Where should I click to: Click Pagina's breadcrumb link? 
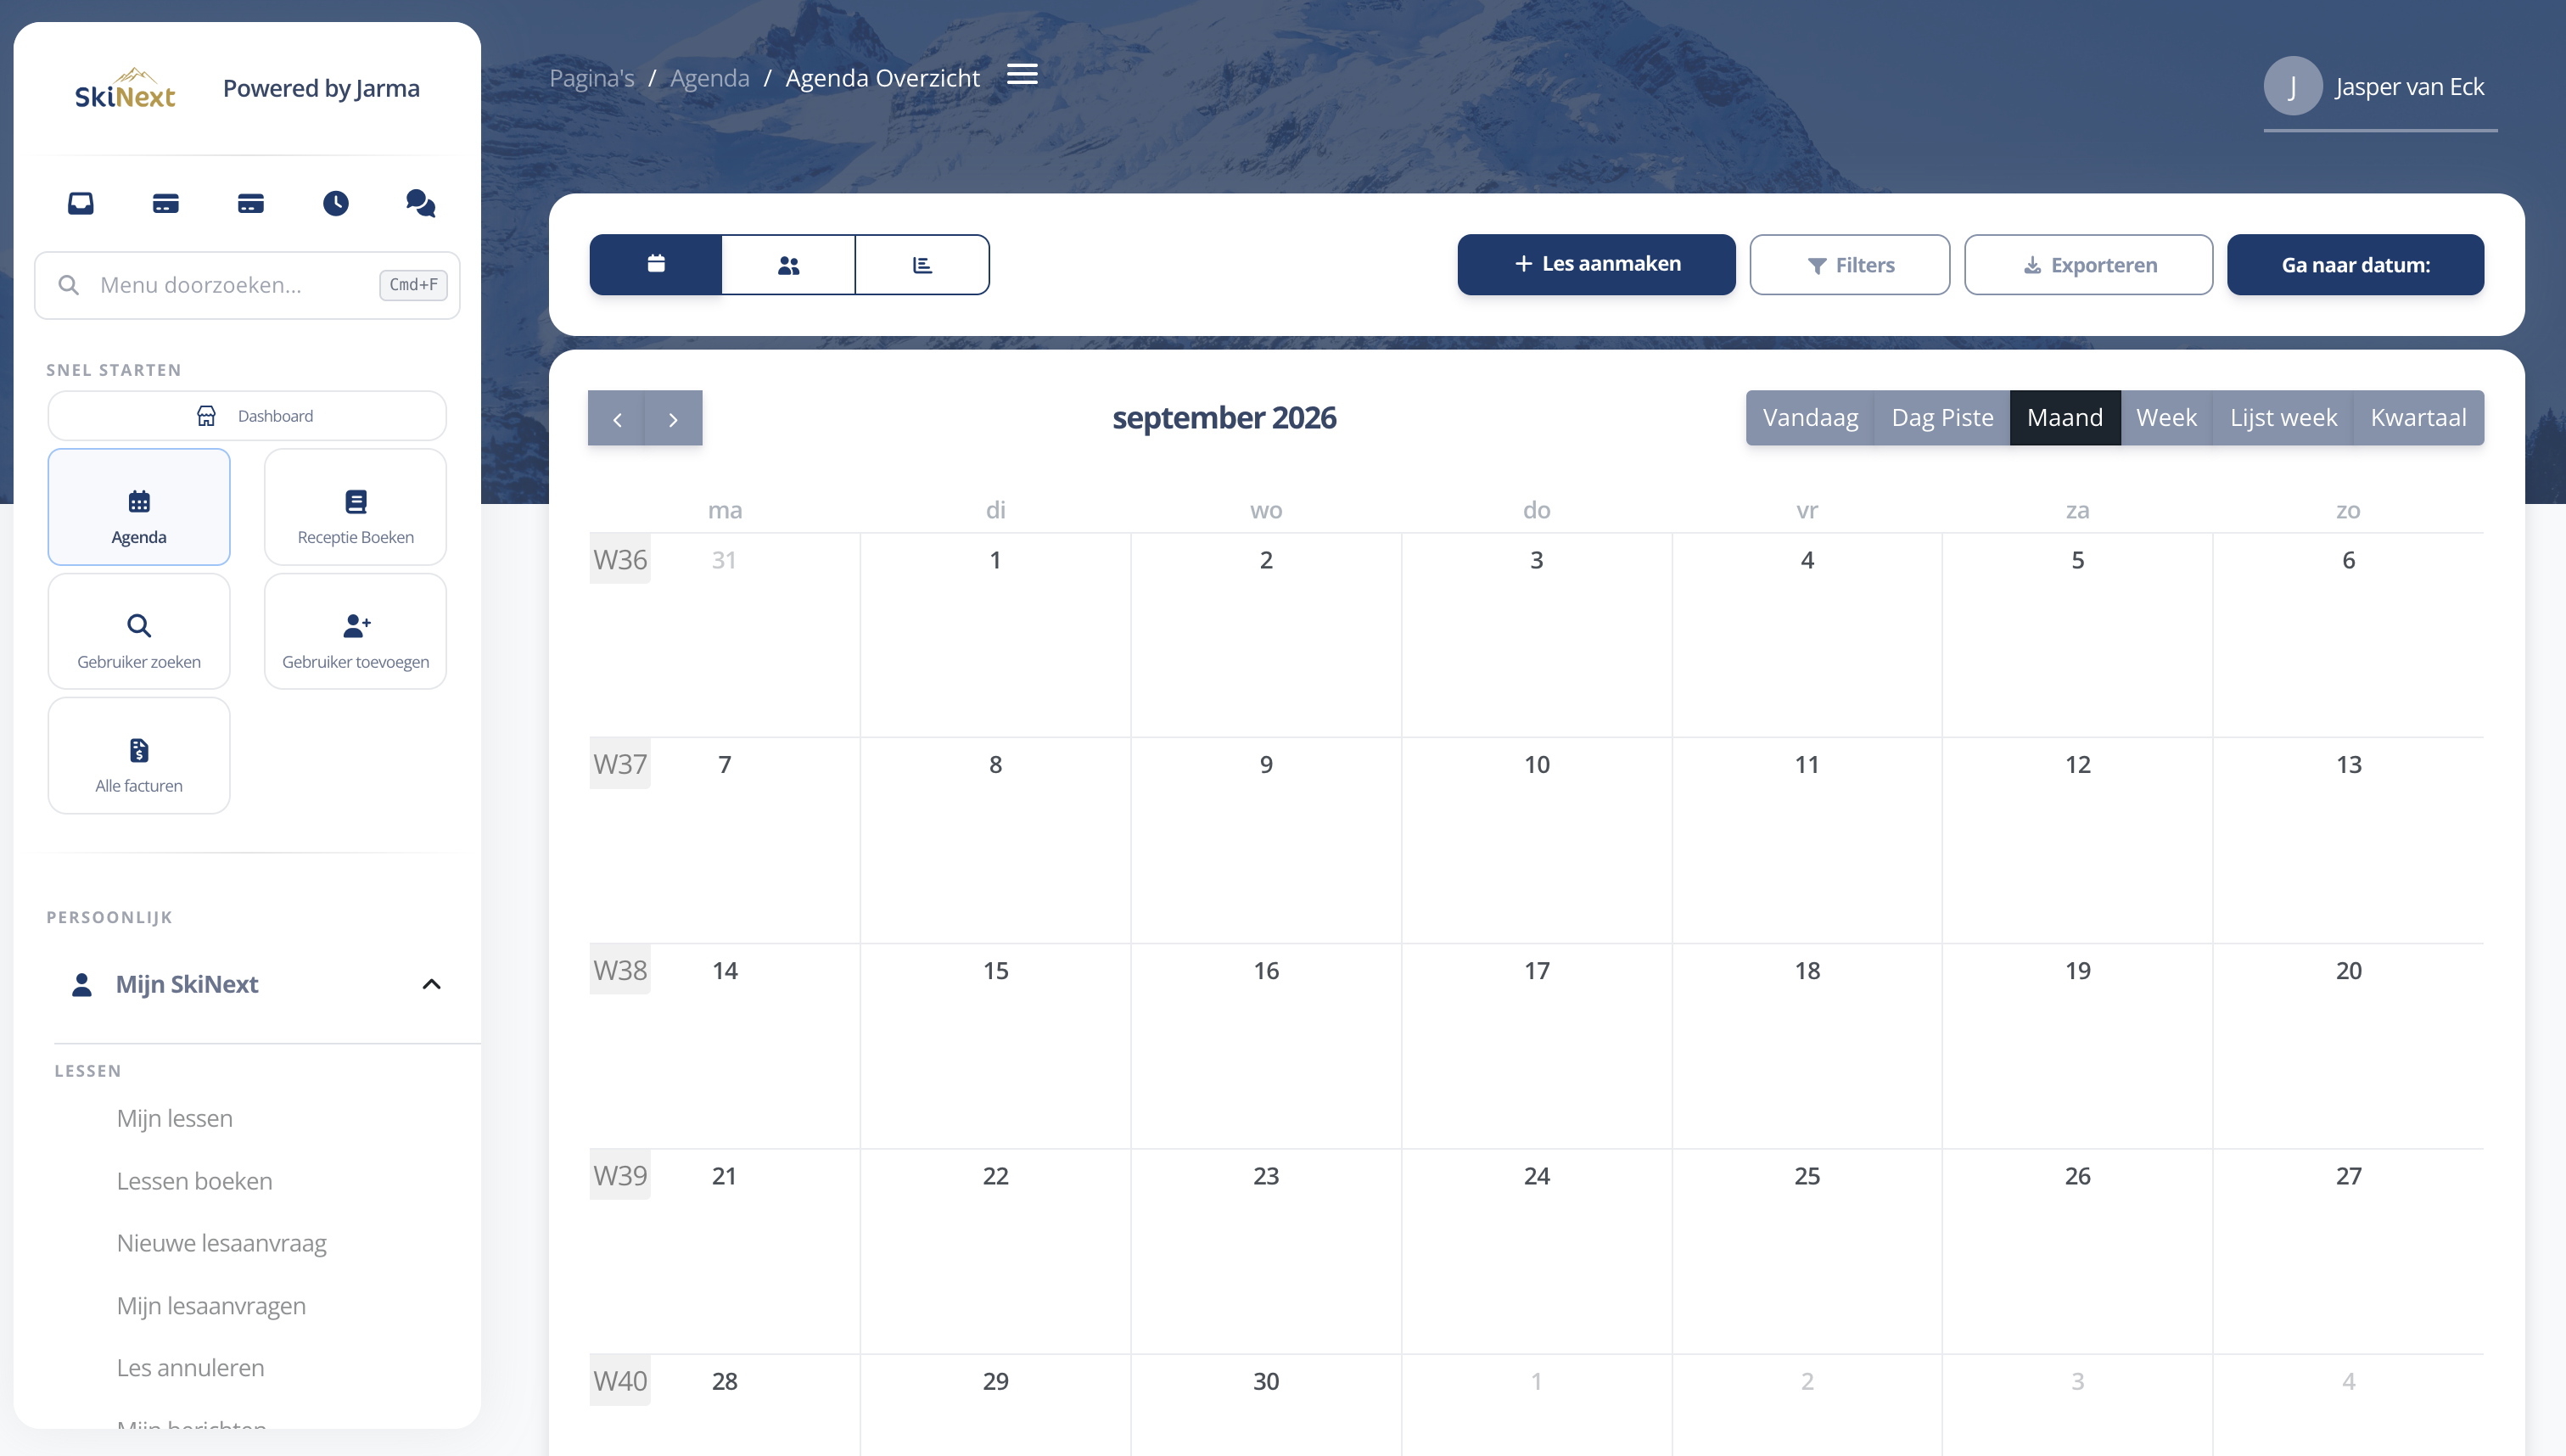tap(592, 78)
